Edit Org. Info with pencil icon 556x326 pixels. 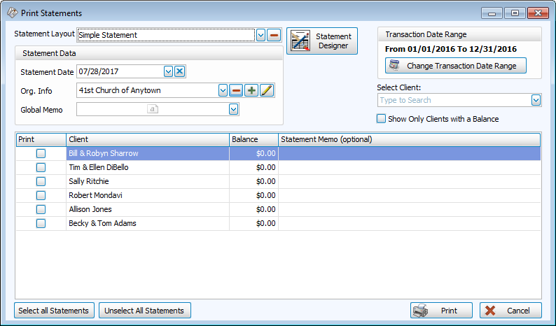(266, 90)
